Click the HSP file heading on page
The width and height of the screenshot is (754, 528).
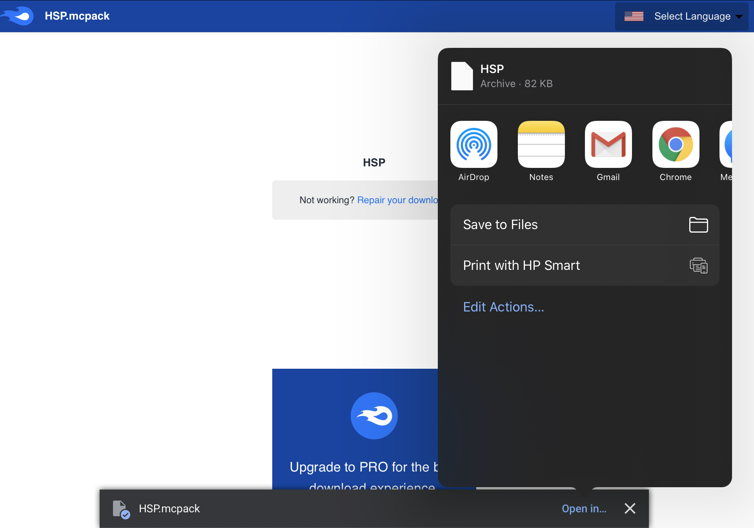tap(374, 162)
